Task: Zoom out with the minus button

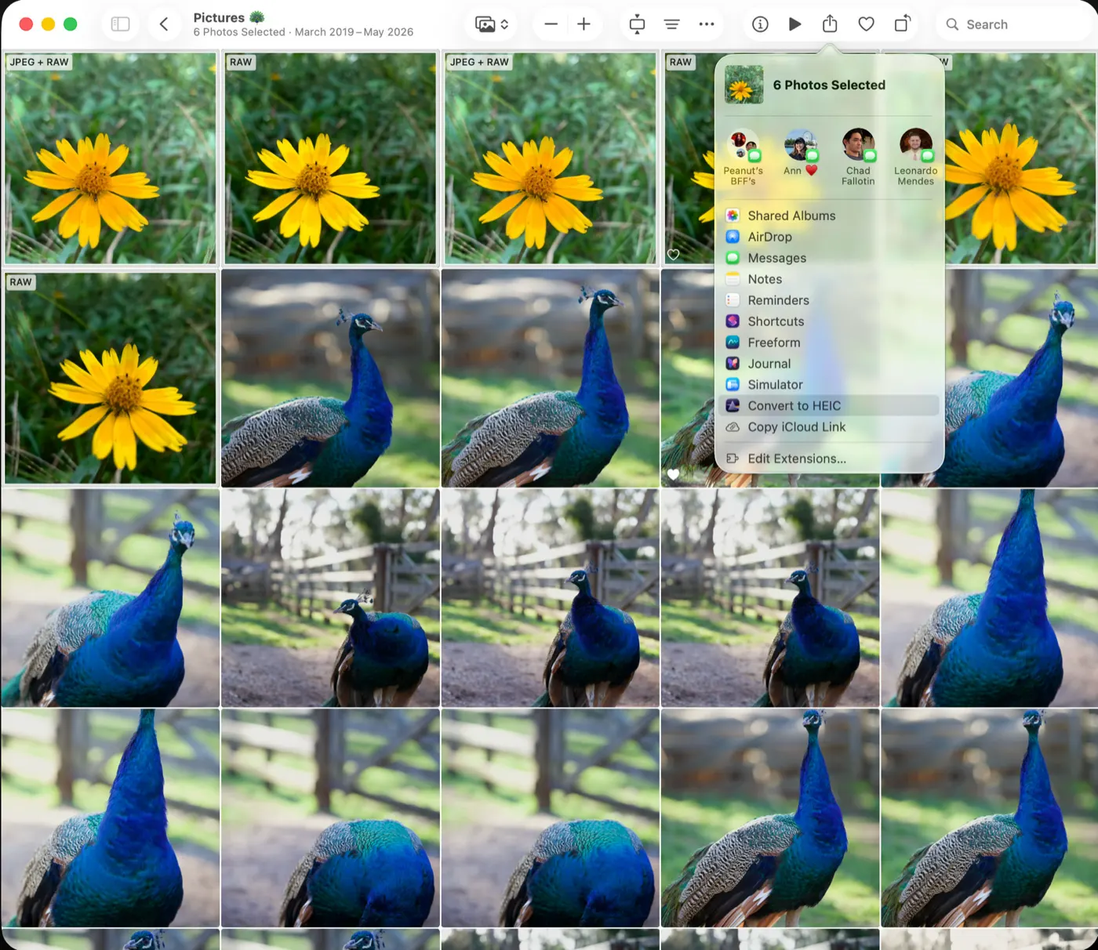Action: tap(551, 24)
